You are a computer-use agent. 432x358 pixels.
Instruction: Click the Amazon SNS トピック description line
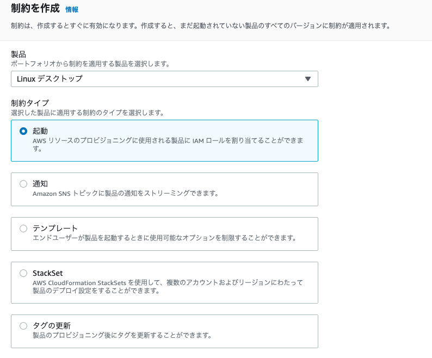pyautogui.click(x=126, y=194)
